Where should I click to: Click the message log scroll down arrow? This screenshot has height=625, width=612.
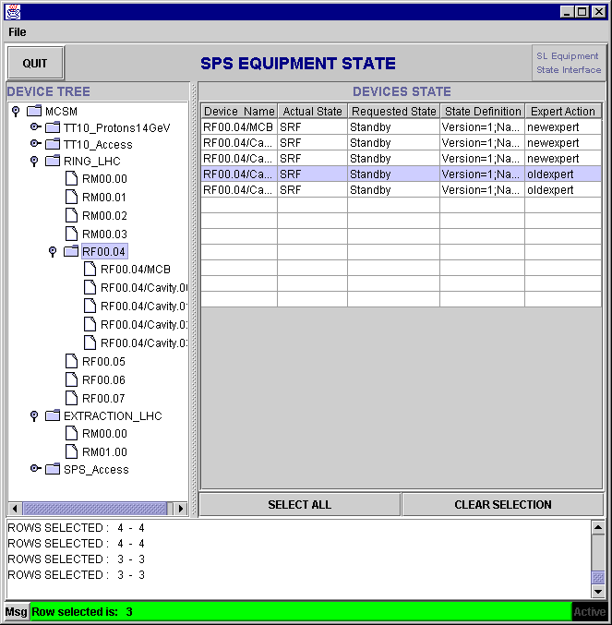(x=597, y=592)
